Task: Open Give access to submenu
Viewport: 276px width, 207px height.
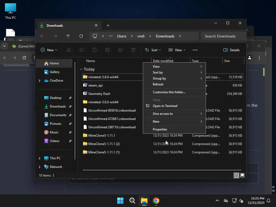Action: [x=174, y=114]
